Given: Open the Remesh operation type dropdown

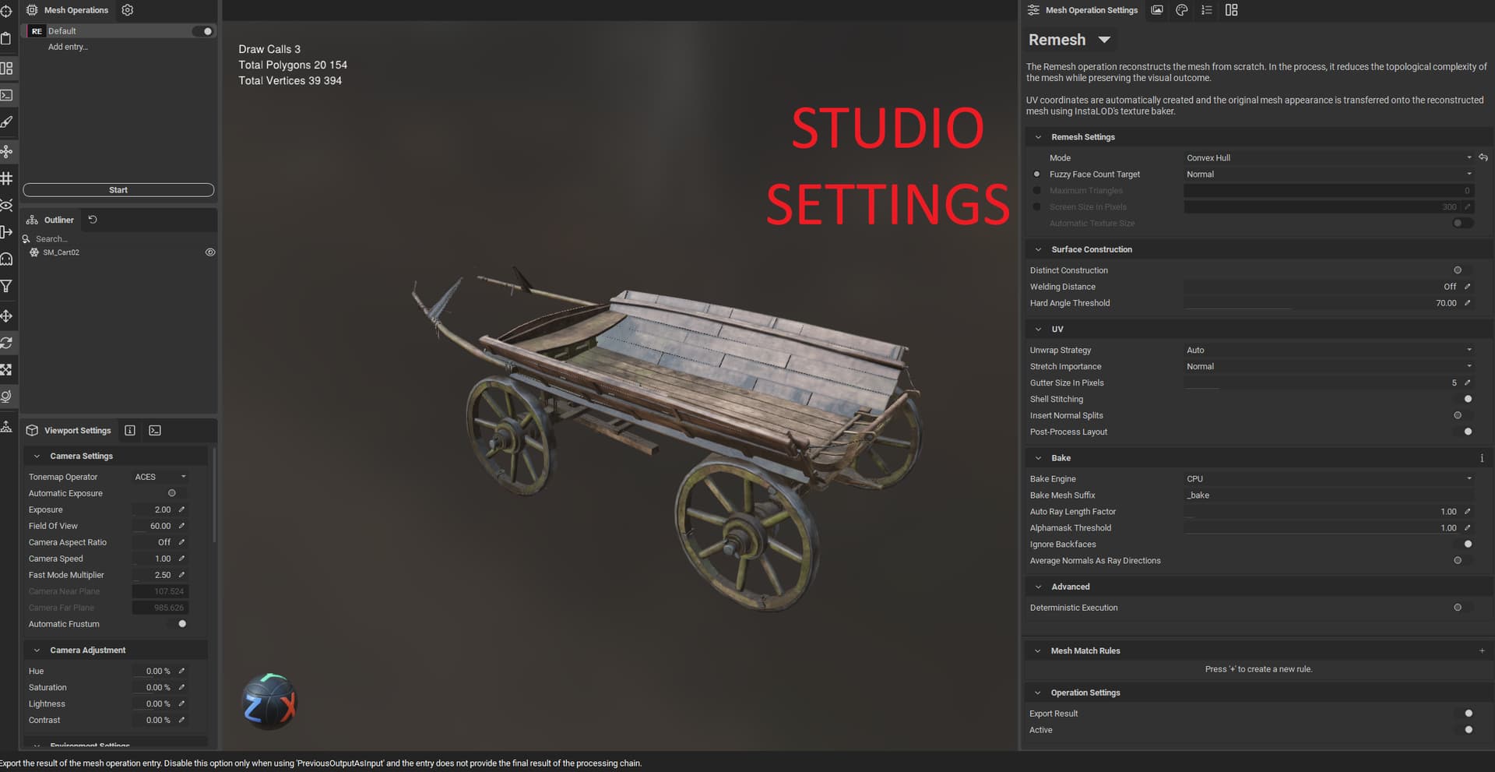Looking at the screenshot, I should [x=1104, y=40].
